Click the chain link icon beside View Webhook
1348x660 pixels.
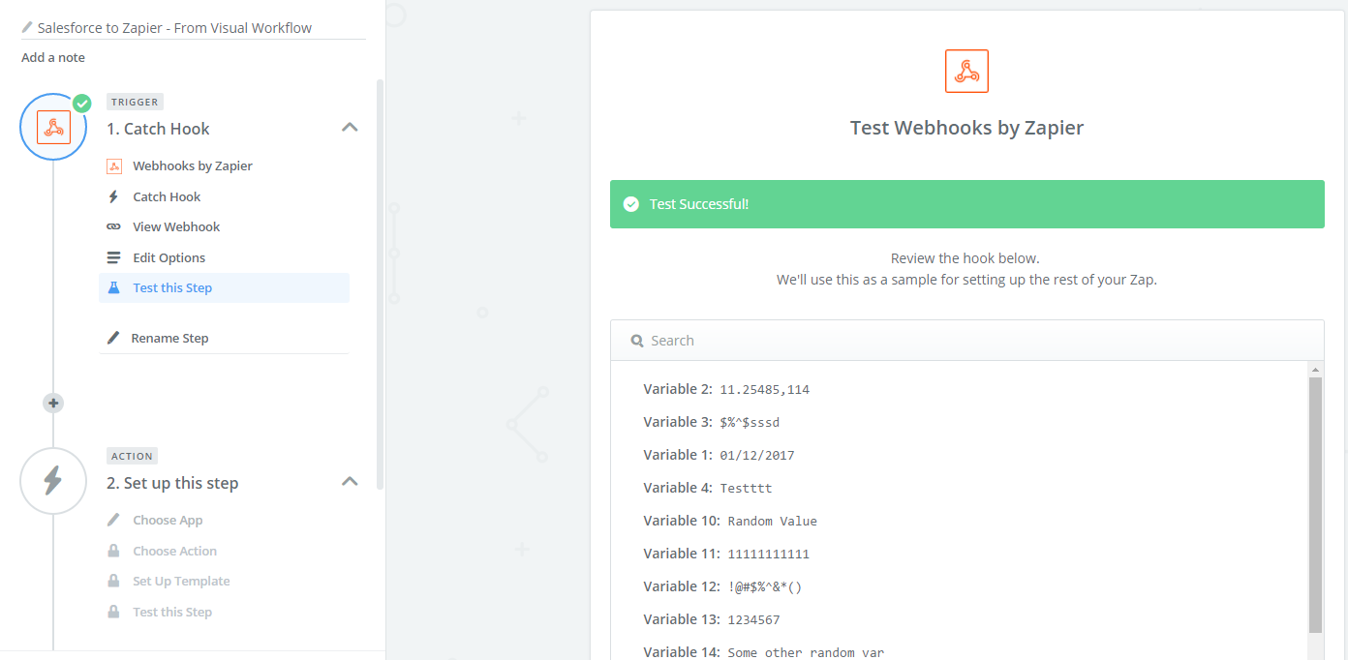(113, 226)
